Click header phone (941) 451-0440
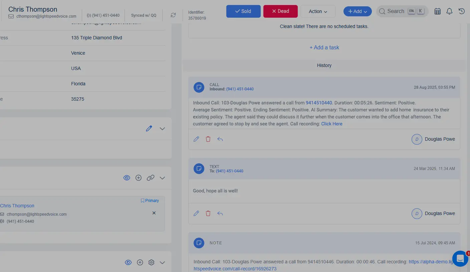 click(106, 16)
